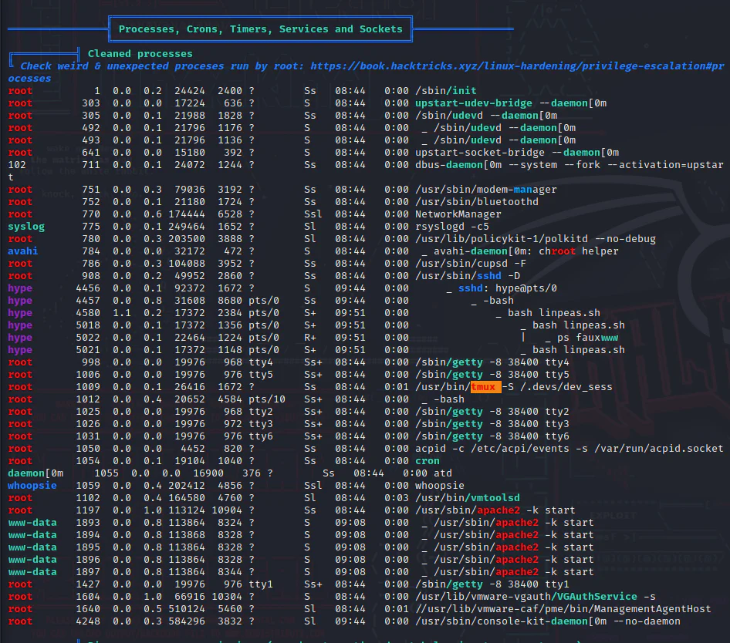Viewport: 730px width, 643px height.
Task: Click the 'rsyslogd -c5' command
Action: 452,227
